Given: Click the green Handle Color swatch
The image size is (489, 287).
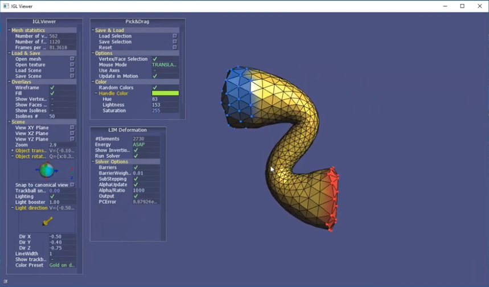Looking at the screenshot, I should point(165,93).
